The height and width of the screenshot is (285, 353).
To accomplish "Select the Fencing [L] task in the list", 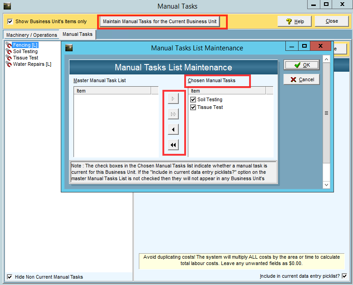I will pos(25,45).
